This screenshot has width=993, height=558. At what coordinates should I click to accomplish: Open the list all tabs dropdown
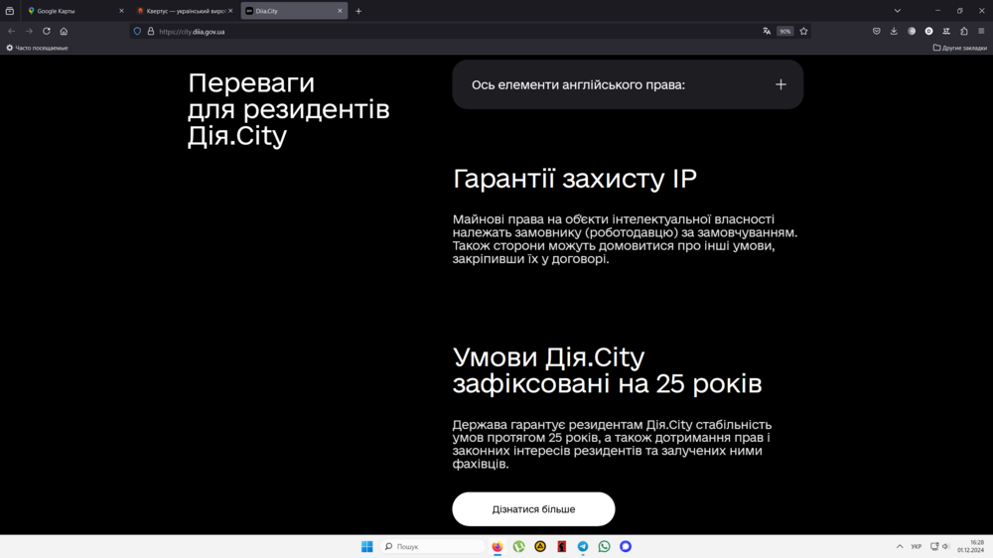898,11
